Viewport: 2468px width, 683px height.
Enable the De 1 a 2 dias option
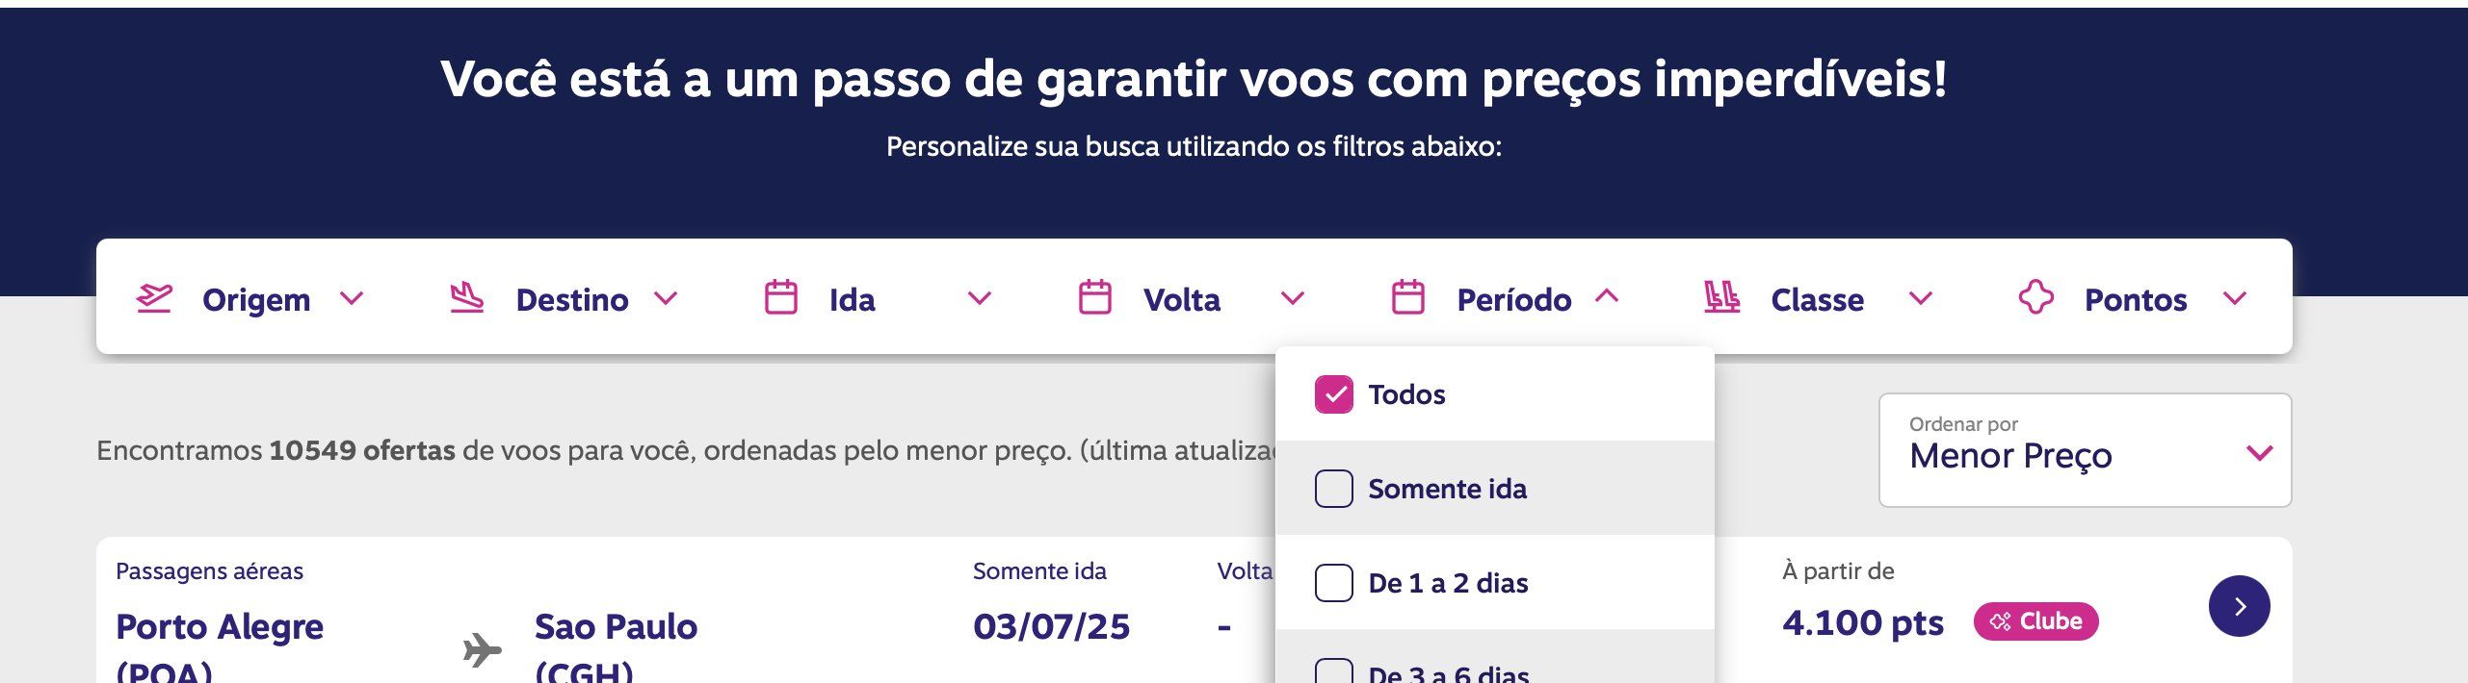[x=1333, y=583]
